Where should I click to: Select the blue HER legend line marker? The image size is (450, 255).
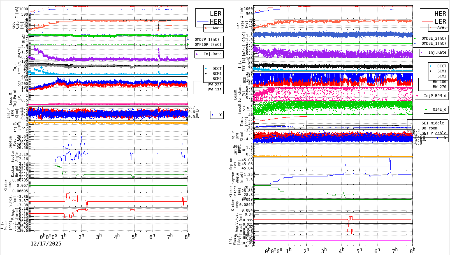coord(203,21)
